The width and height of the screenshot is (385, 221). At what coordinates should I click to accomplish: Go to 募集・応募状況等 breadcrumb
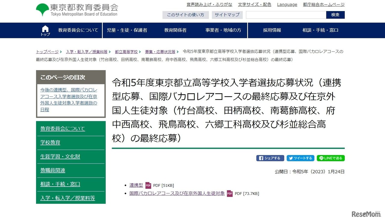click(160, 52)
